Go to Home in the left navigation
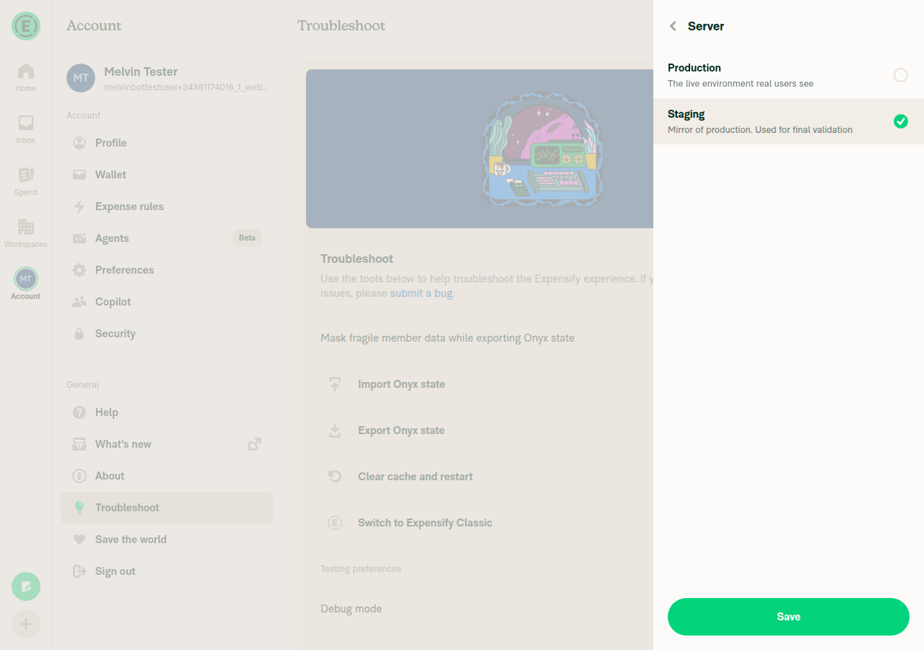Image resolution: width=924 pixels, height=650 pixels. [x=26, y=78]
